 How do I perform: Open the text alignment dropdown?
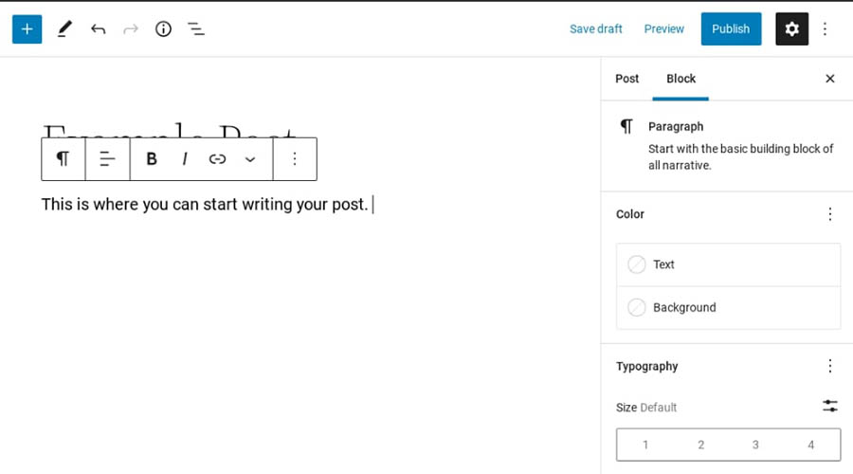107,159
